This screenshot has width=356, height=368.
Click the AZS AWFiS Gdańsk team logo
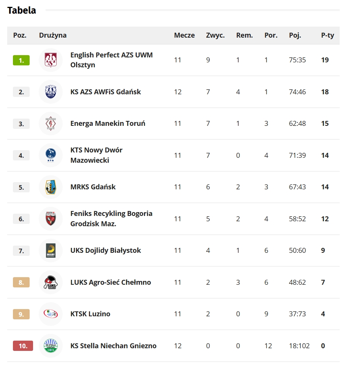(51, 92)
